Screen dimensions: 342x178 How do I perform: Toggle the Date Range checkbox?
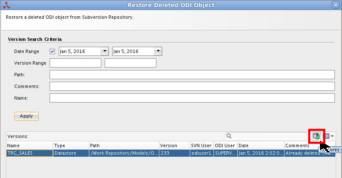[53, 51]
